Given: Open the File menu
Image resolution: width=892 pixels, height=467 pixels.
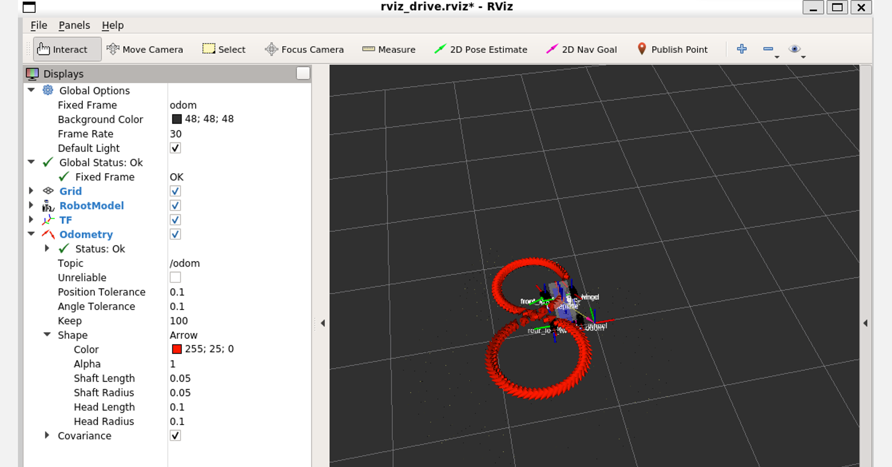Looking at the screenshot, I should [x=39, y=25].
